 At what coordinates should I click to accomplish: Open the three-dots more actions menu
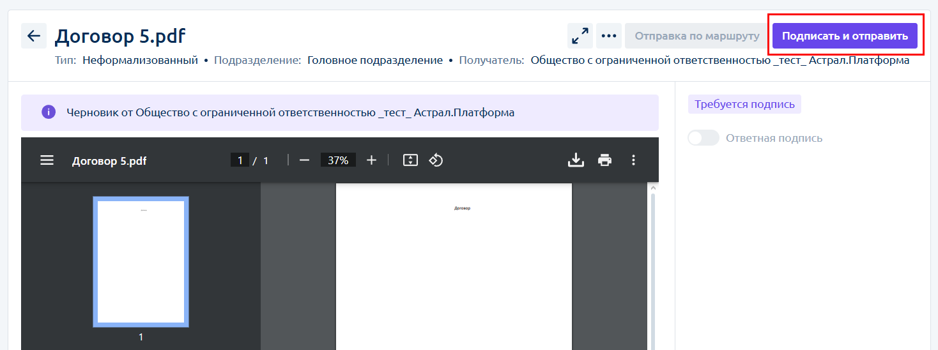click(609, 36)
